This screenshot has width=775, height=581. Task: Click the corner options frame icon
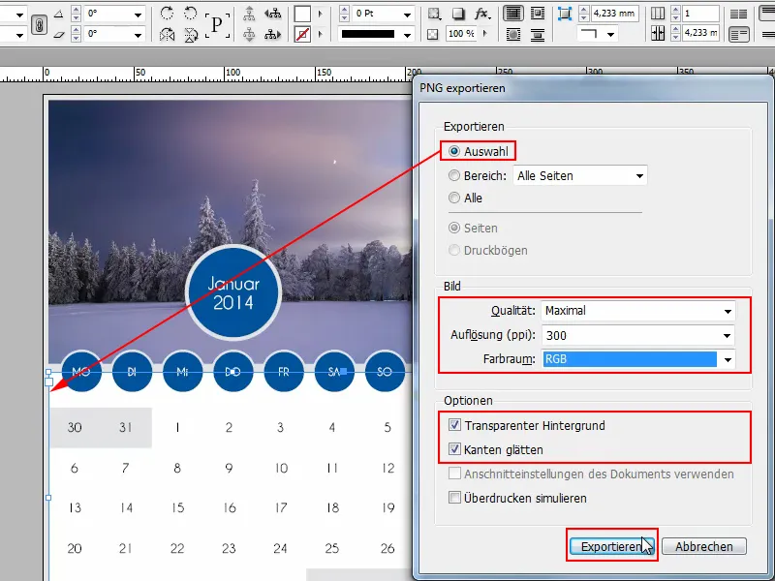(565, 14)
